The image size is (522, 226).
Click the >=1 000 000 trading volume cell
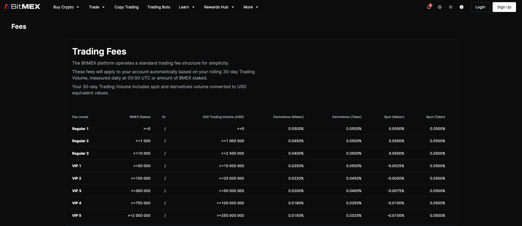coord(233,141)
